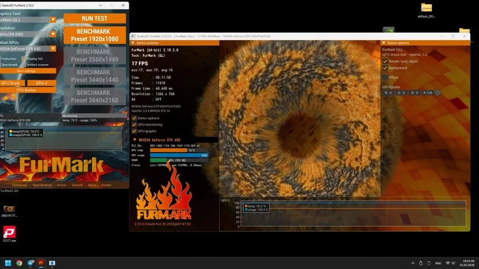The height and width of the screenshot is (269, 479).
Task: Collapse the Demo monitor panel header
Action: tap(174, 43)
